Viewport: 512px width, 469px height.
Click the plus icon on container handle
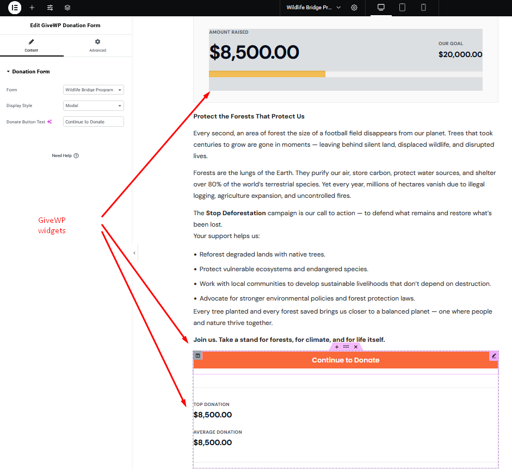tap(336, 347)
